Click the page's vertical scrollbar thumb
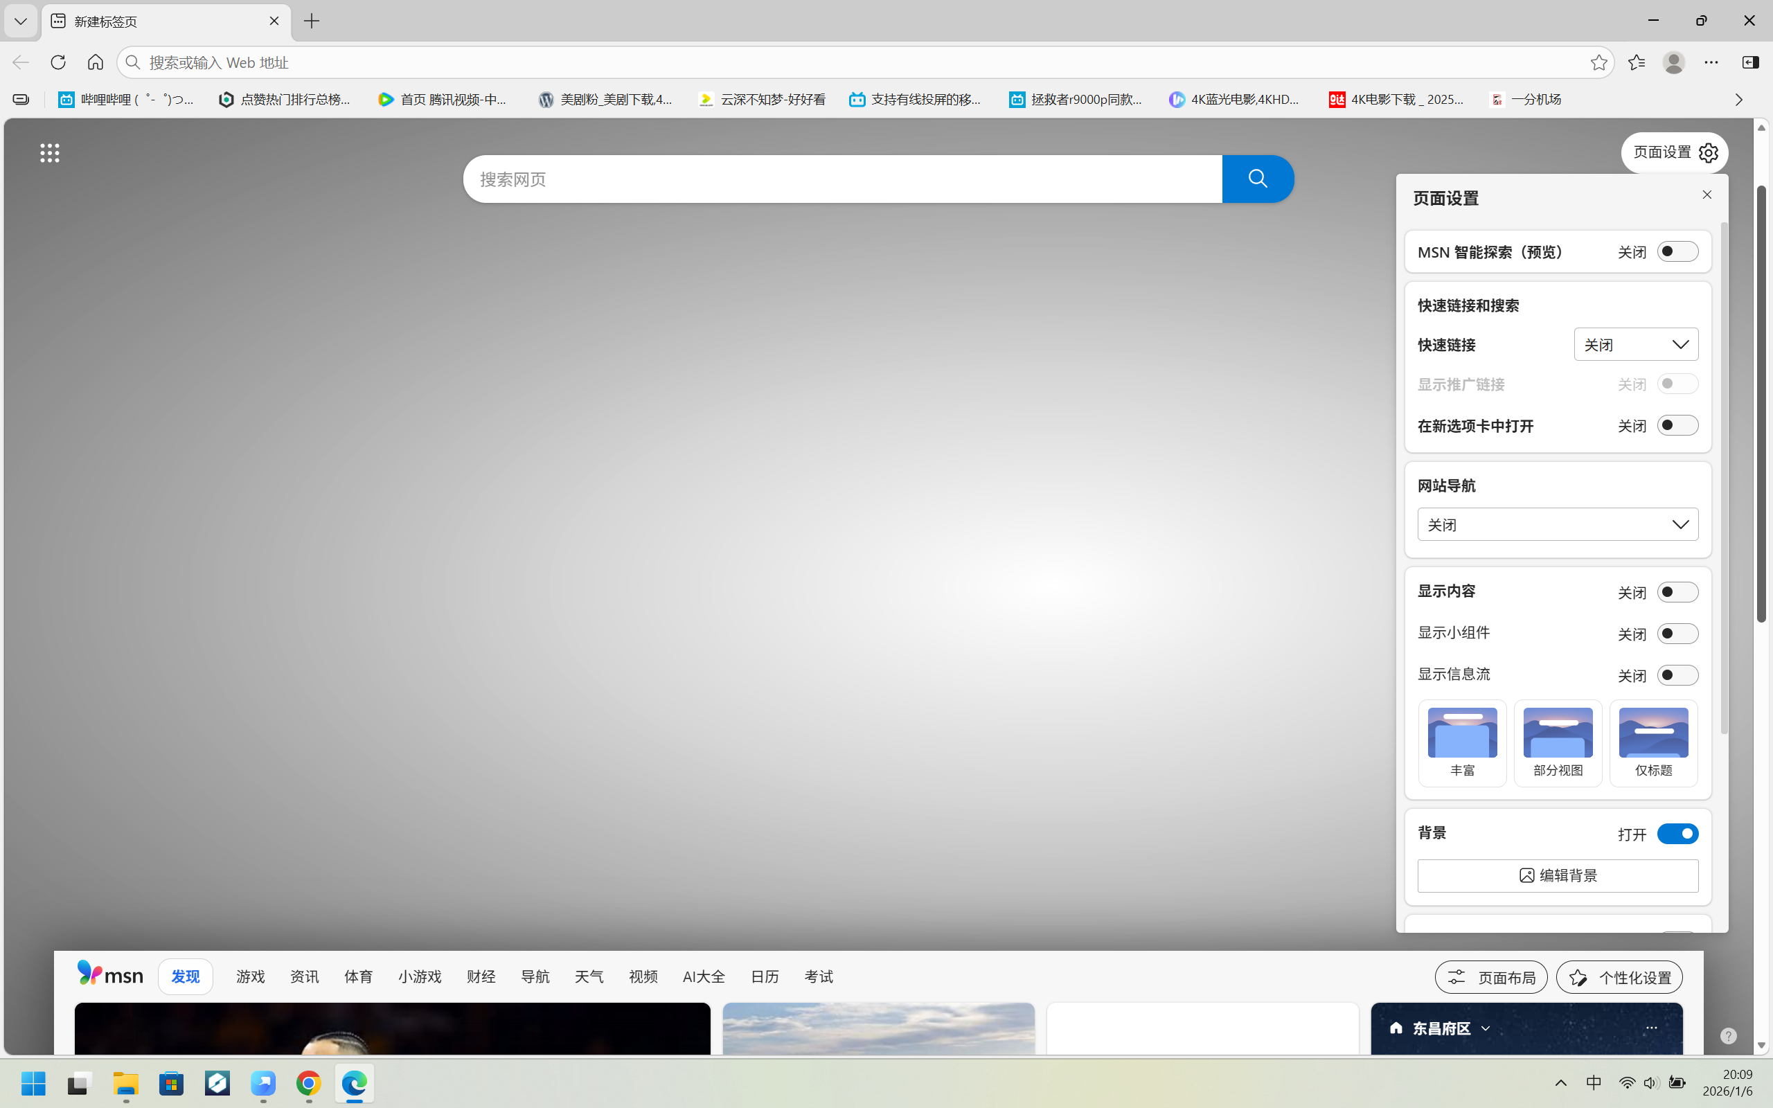 tap(1762, 404)
